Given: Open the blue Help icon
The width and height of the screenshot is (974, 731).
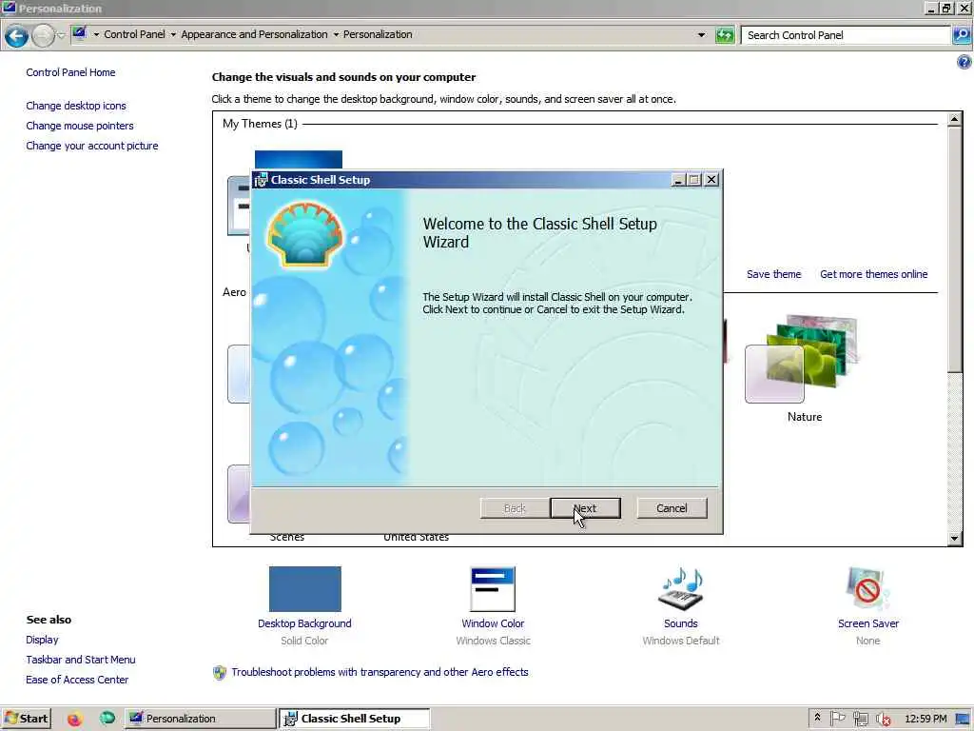Looking at the screenshot, I should tap(964, 62).
